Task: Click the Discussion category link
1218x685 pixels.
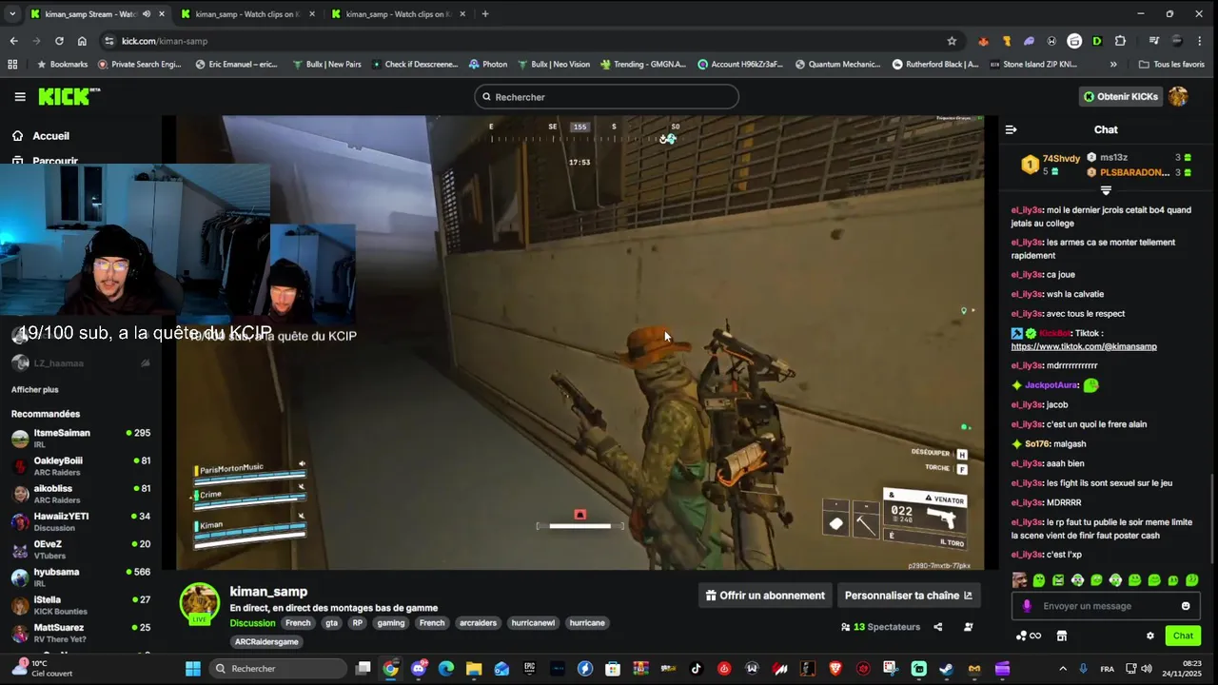Action: 252,623
